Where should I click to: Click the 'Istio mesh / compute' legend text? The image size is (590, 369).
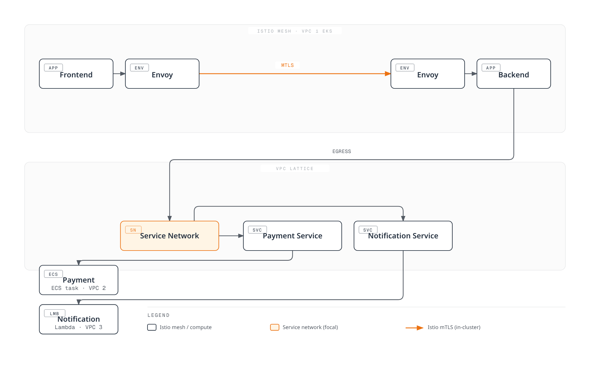point(186,327)
